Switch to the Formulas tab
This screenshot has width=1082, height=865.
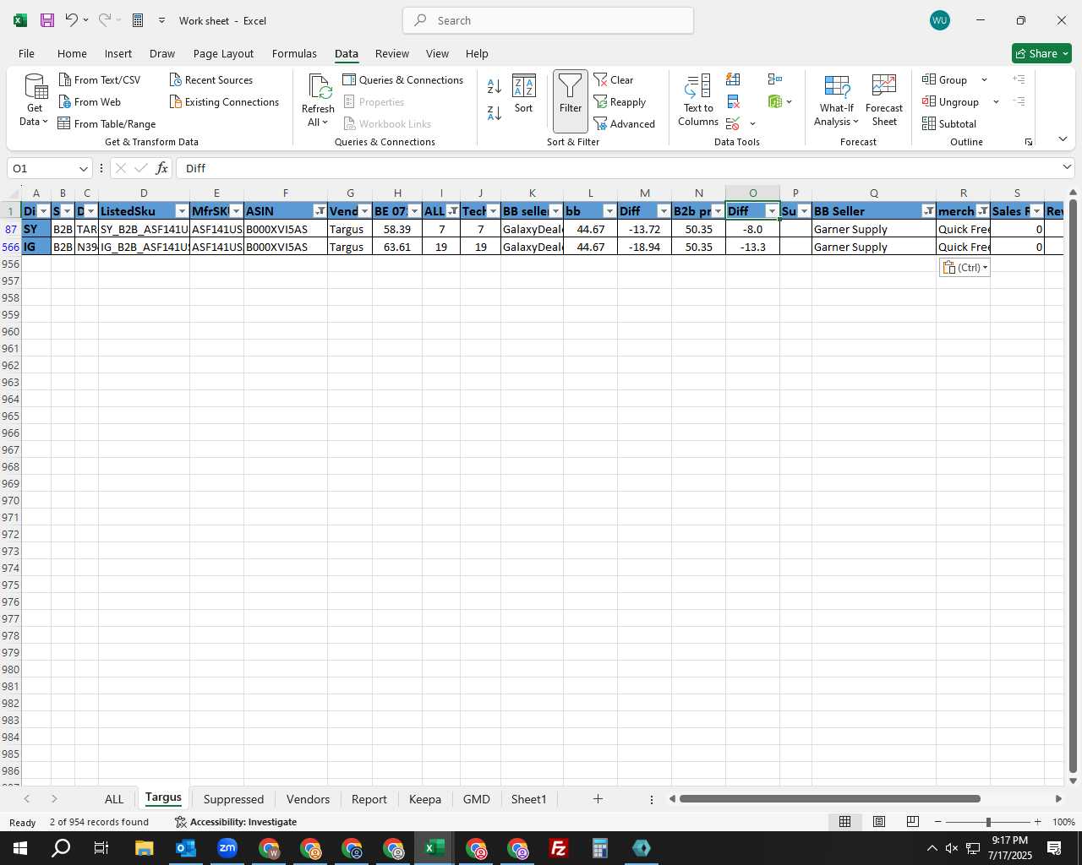[x=294, y=53]
